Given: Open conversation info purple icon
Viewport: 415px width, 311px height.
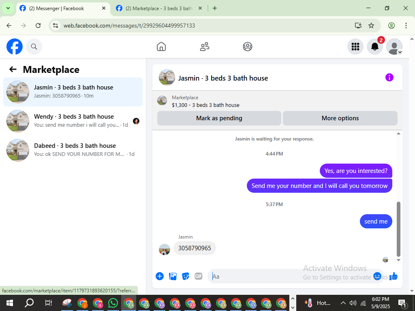Looking at the screenshot, I should click(x=389, y=77).
